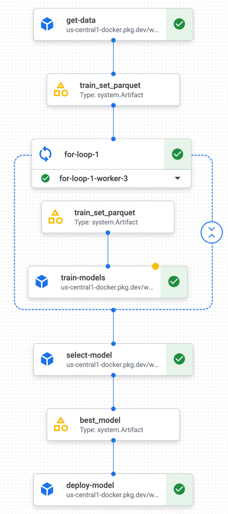Click the green checkmark on select-model

coord(179,359)
